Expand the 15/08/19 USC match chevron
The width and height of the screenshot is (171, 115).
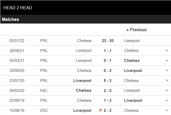167,110
